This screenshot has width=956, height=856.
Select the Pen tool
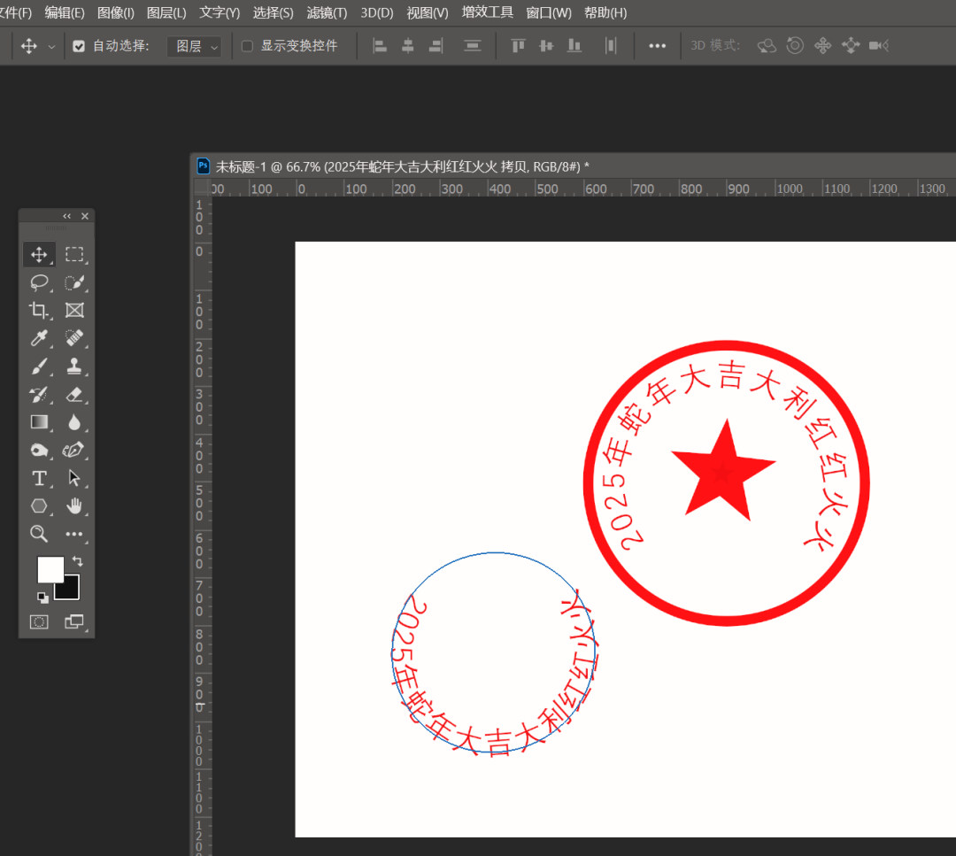click(x=74, y=450)
